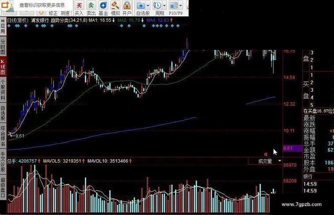Click the 测速 toolbar button

pyautogui.click(x=65, y=13)
